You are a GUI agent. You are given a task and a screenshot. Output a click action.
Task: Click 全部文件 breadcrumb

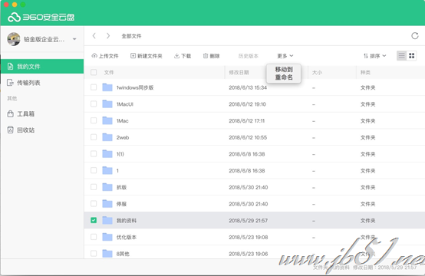coord(131,36)
